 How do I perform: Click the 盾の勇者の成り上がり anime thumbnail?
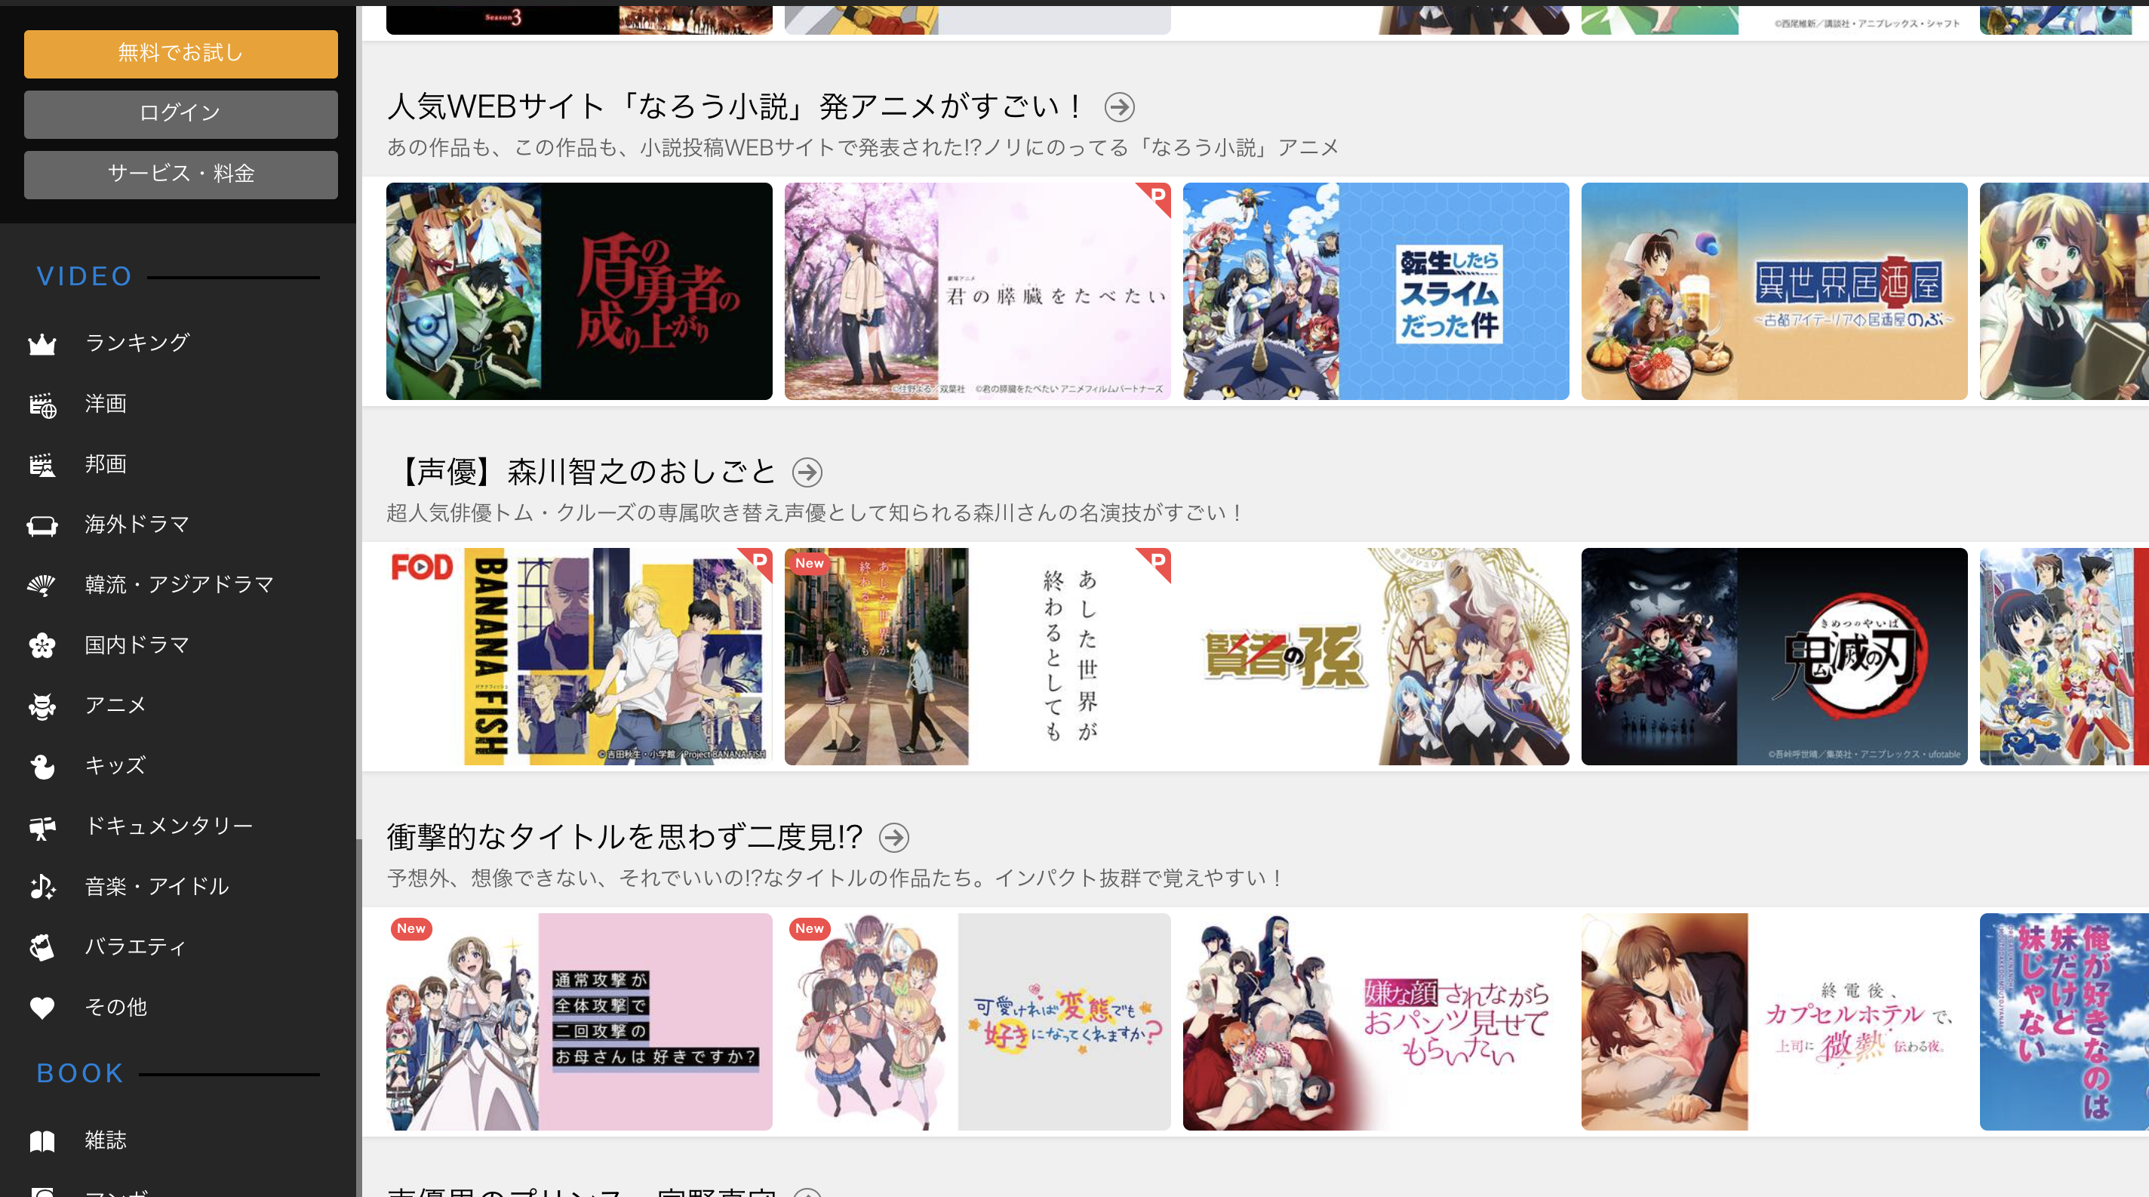(577, 289)
